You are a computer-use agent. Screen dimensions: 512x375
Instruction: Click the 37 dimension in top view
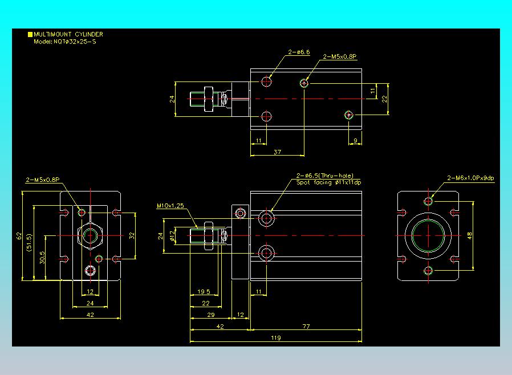click(277, 152)
